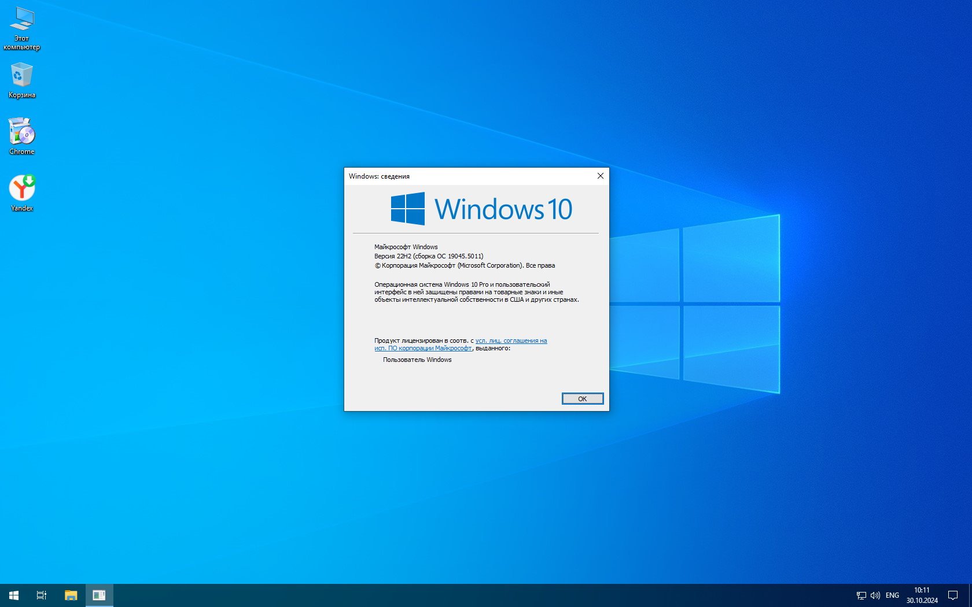
Task: Open the network status tray icon
Action: 861,595
